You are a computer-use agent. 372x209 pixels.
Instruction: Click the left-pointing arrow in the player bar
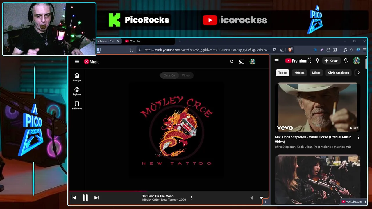tap(251, 198)
